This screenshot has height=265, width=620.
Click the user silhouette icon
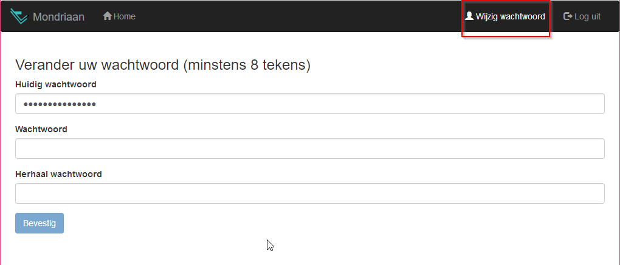coord(469,16)
